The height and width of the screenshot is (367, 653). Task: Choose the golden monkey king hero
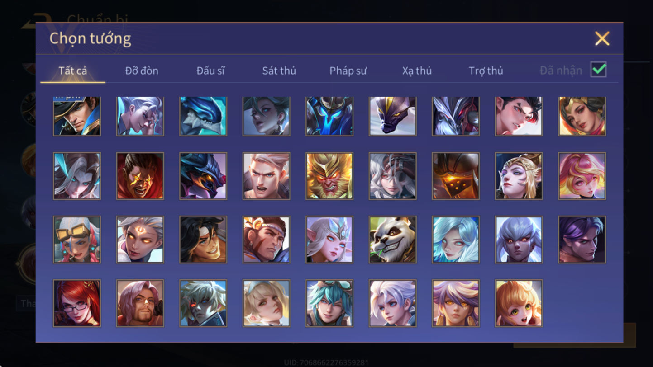[x=329, y=176]
